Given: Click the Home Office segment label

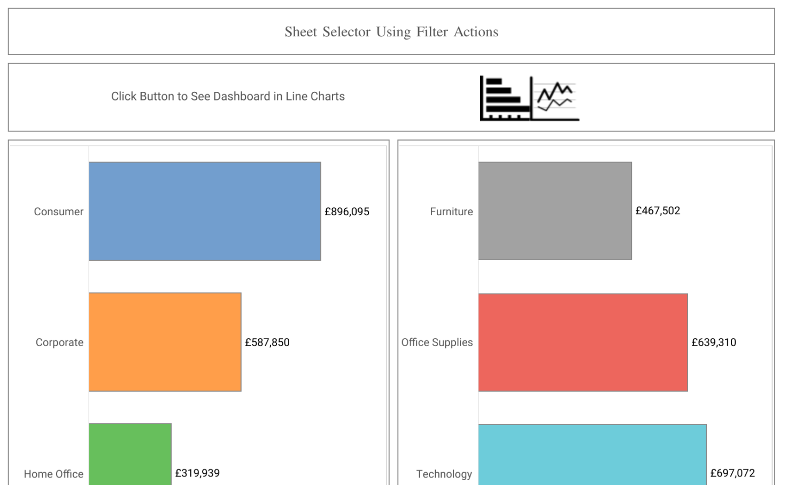Looking at the screenshot, I should coord(53,474).
